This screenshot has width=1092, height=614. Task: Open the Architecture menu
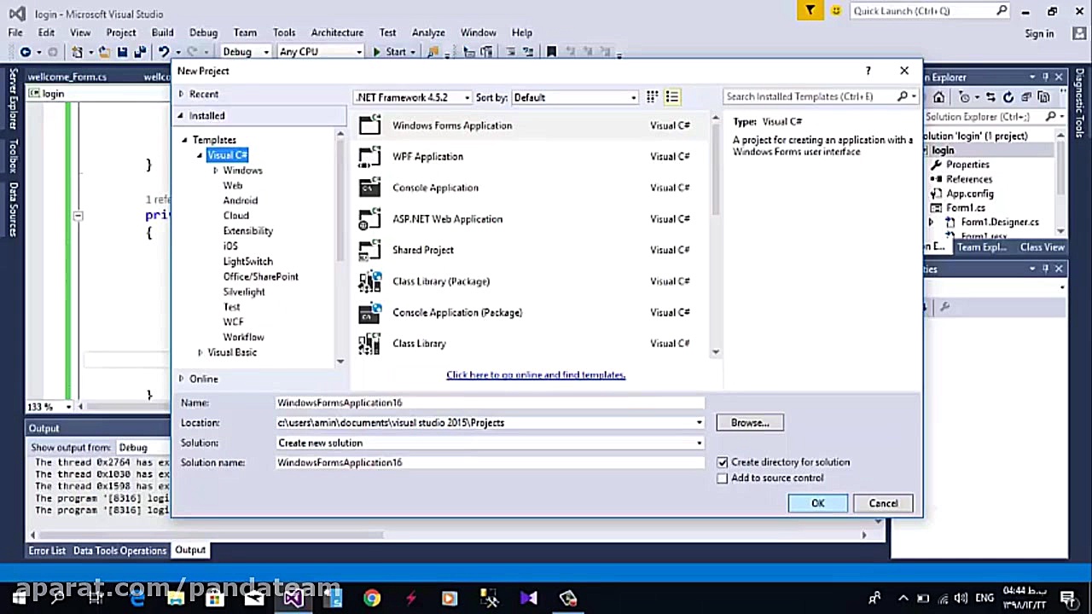336,32
